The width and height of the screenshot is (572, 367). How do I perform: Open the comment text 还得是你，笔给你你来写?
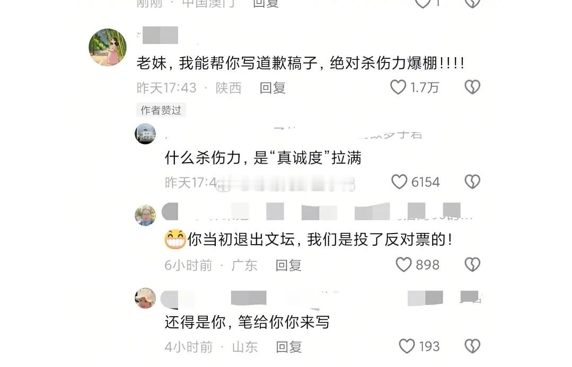tap(247, 322)
